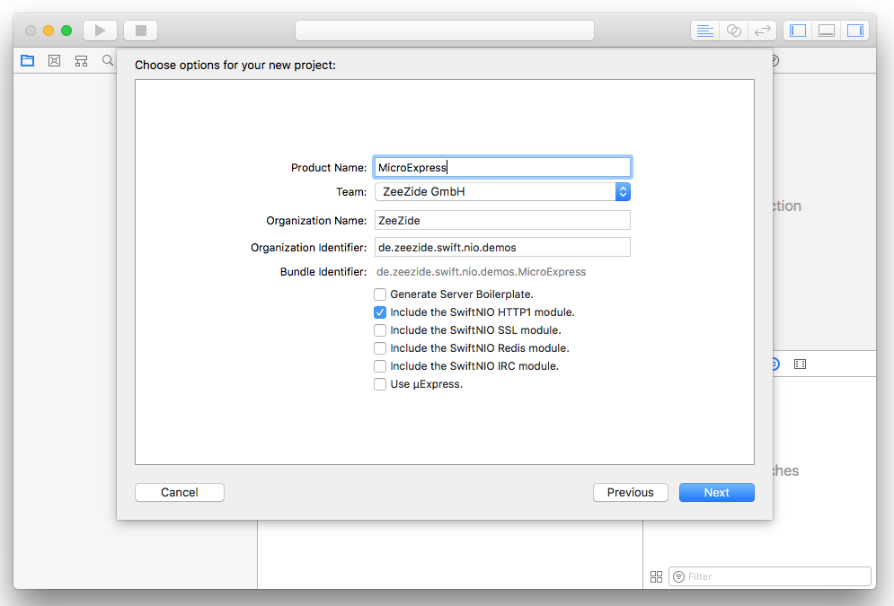Open the symbol navigator
The image size is (894, 606).
pyautogui.click(x=82, y=60)
